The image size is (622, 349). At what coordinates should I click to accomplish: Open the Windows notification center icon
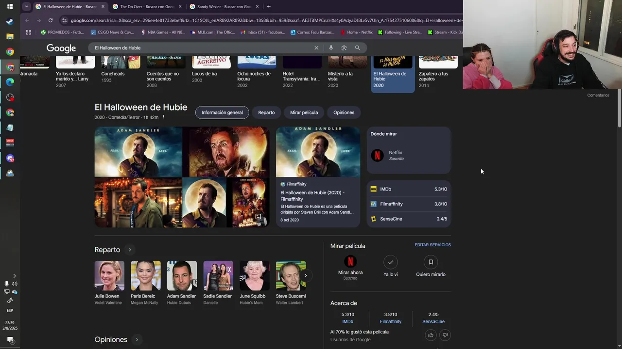[10, 340]
